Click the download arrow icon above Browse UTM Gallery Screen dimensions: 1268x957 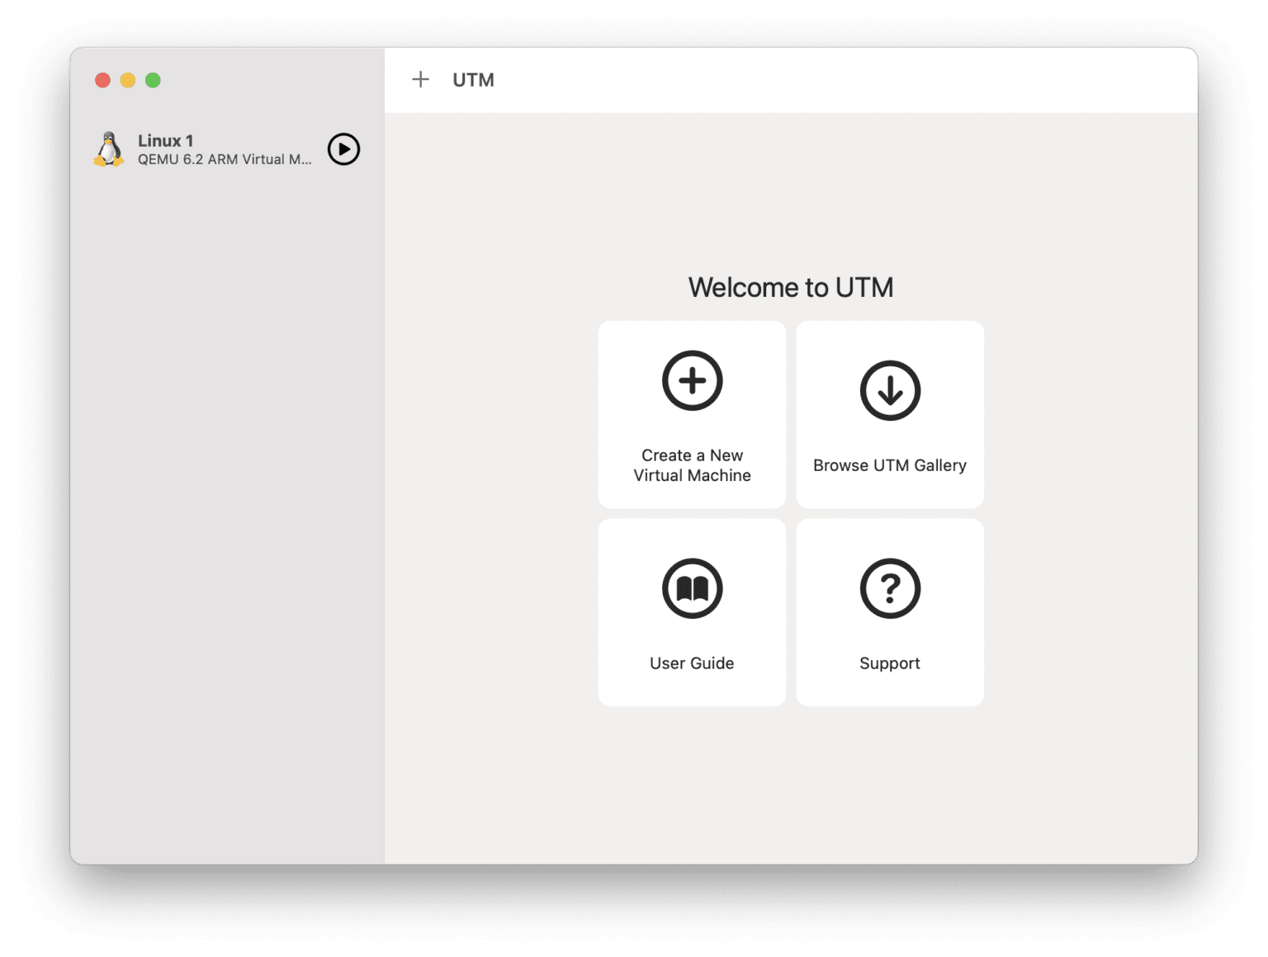pos(889,390)
